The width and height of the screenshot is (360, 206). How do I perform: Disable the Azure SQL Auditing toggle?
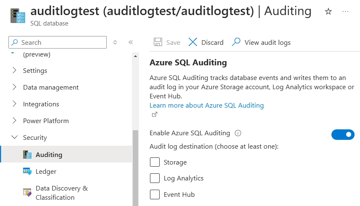[343, 134]
